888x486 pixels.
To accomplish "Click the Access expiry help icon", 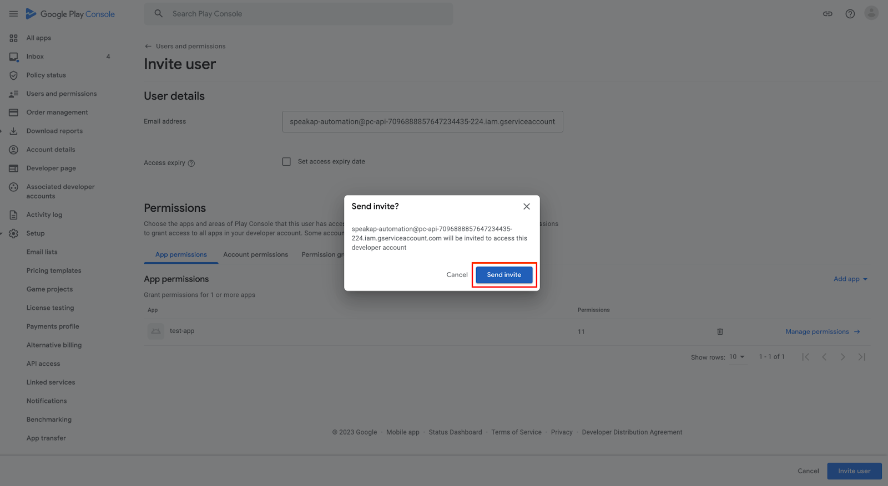I will [x=191, y=163].
